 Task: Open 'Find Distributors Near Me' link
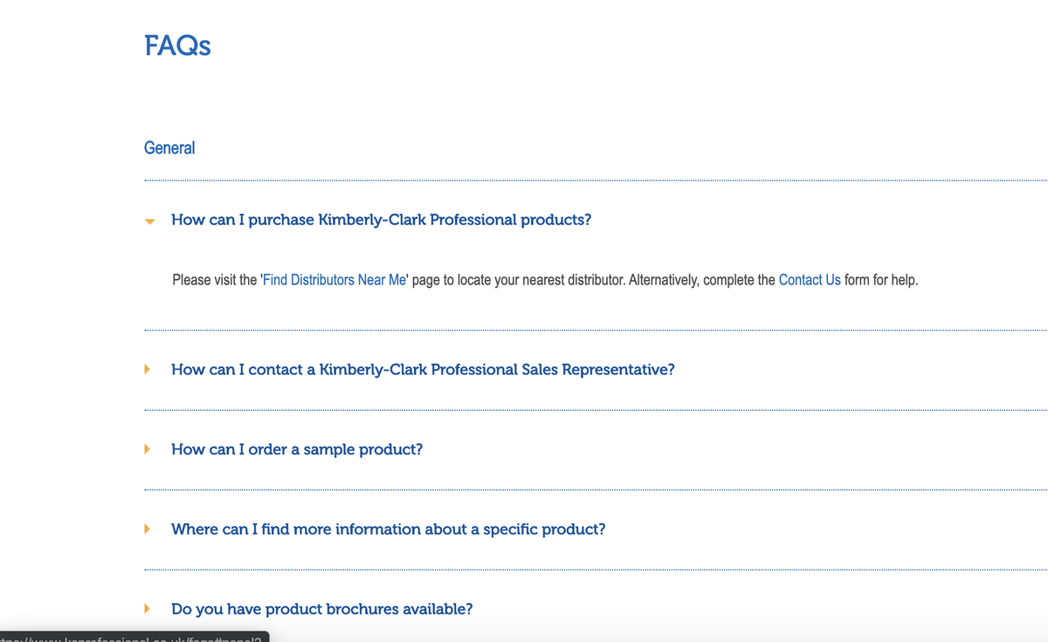334,280
